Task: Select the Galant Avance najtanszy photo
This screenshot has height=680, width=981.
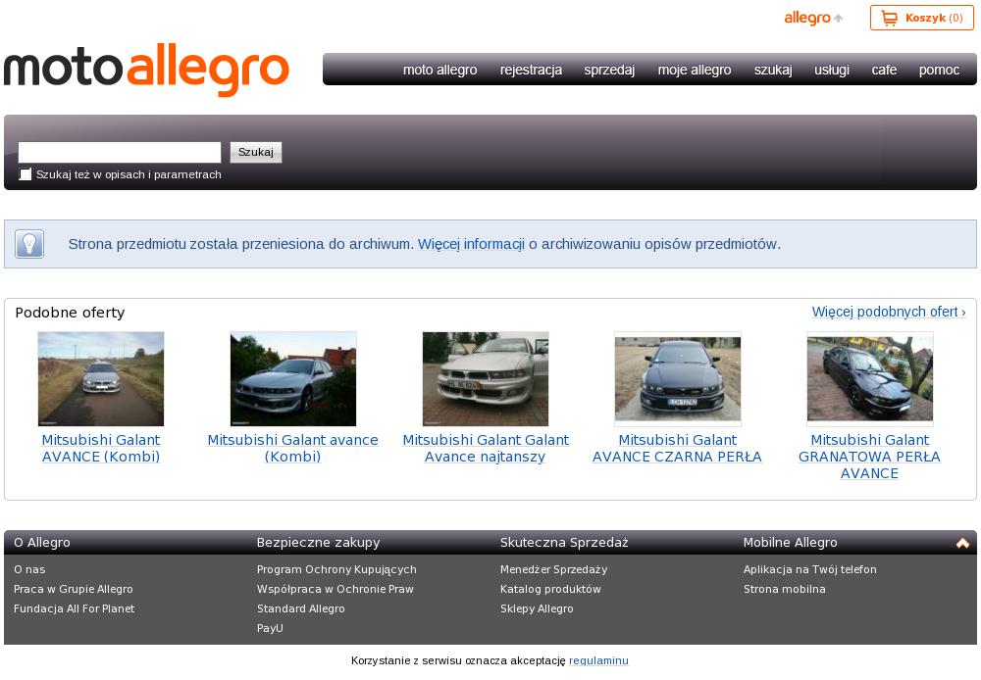Action: click(486, 378)
